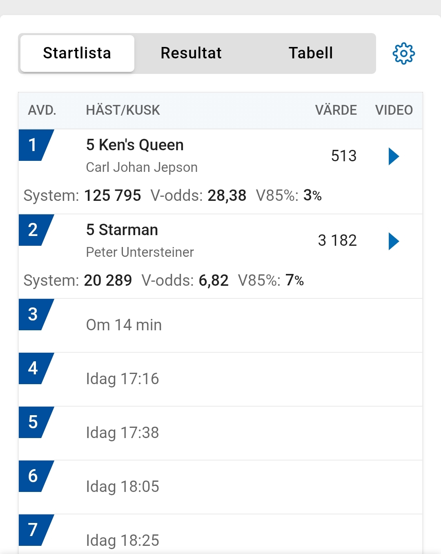The height and width of the screenshot is (554, 441).
Task: Open race scheduled Idag 18:05
Action: [122, 487]
